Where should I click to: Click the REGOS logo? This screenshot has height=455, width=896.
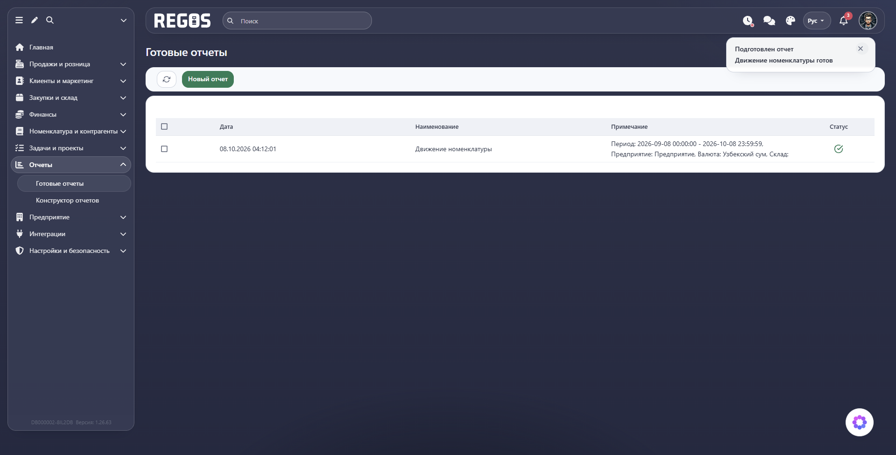[182, 21]
